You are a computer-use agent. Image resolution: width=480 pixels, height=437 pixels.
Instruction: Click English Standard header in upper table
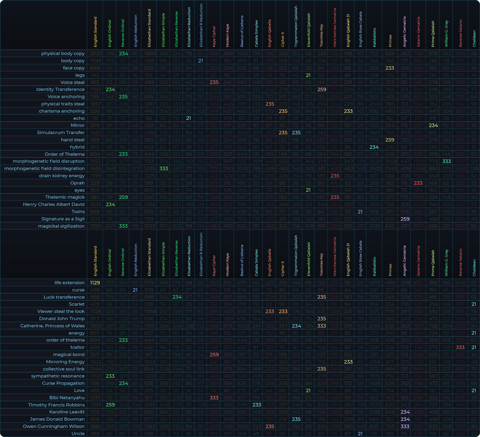point(95,32)
